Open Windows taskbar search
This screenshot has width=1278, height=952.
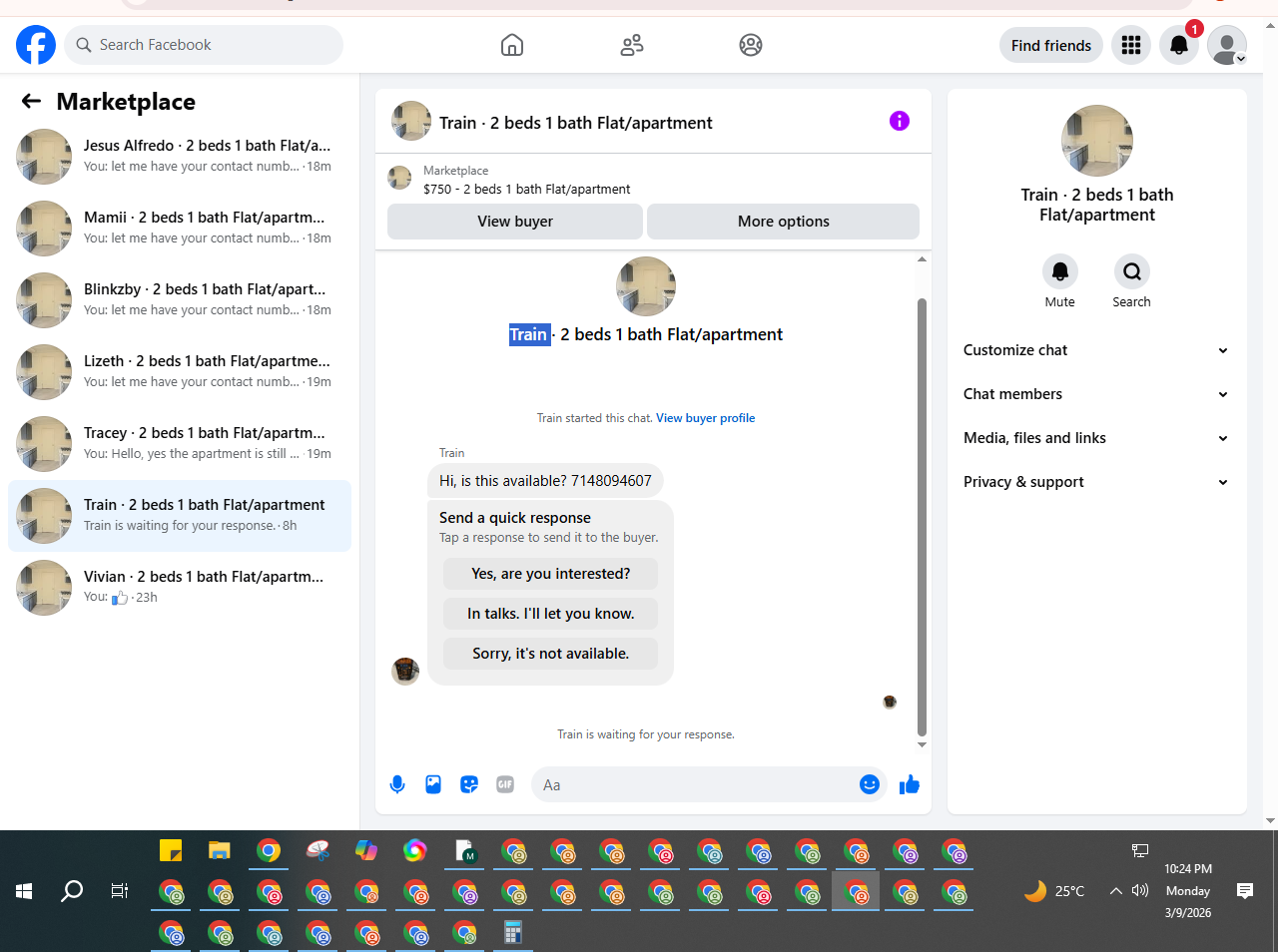[72, 891]
